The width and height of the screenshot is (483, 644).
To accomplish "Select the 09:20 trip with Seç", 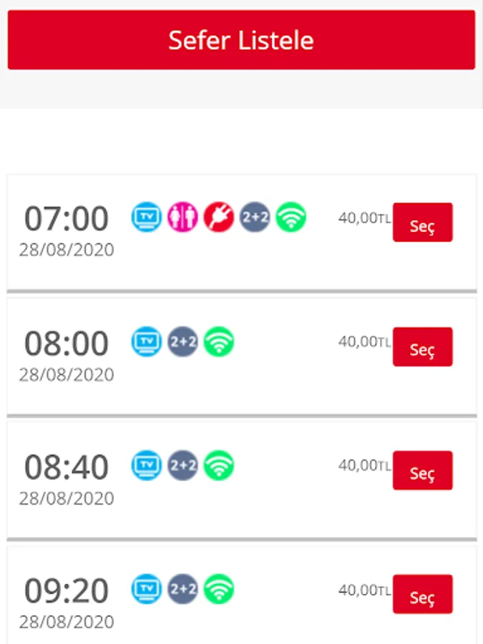I will click(x=423, y=594).
